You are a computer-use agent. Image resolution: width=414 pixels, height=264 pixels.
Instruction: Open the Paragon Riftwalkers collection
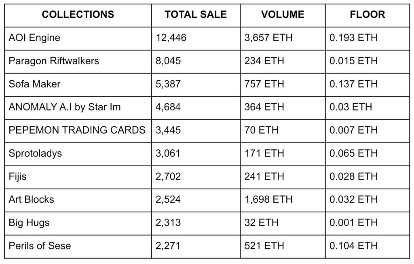click(x=54, y=61)
